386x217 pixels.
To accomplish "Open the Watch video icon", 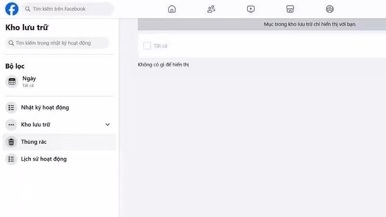I will click(250, 9).
